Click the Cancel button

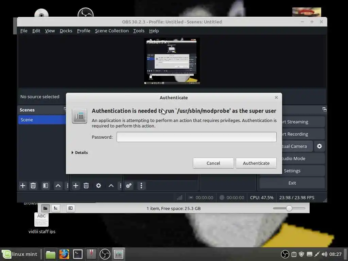213,163
